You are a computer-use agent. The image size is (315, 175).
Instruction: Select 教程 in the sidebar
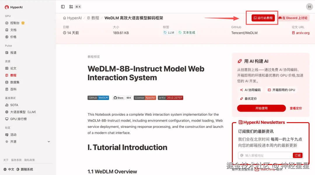11,75
